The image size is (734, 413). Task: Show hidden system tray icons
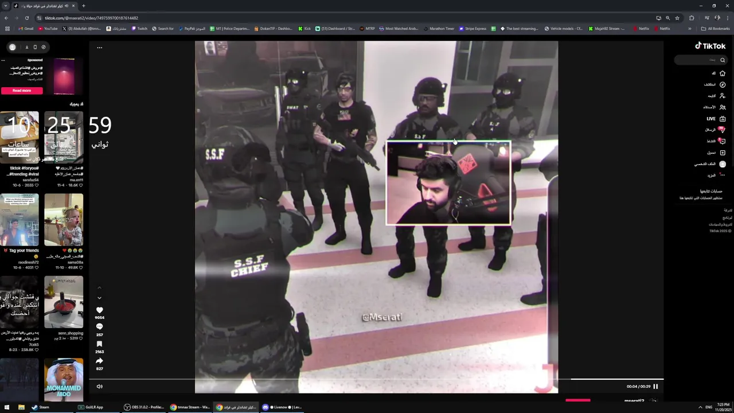pyautogui.click(x=700, y=407)
